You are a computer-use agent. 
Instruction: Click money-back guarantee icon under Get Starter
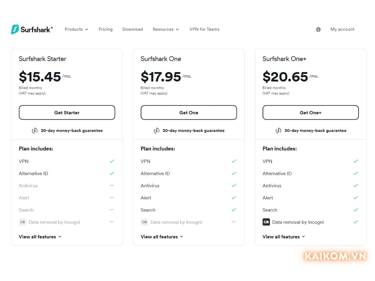click(x=35, y=131)
